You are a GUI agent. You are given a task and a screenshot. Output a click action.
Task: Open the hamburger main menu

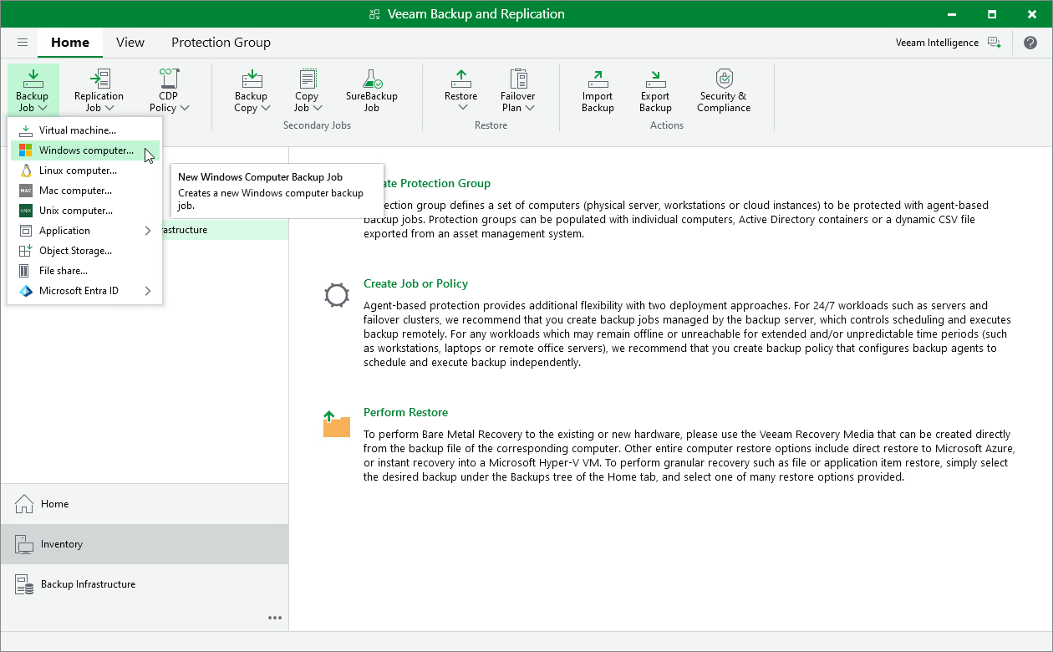point(23,43)
